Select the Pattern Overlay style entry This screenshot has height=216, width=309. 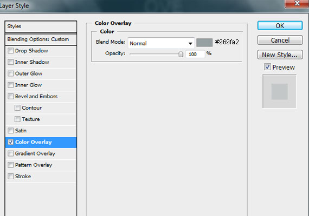coord(41,165)
